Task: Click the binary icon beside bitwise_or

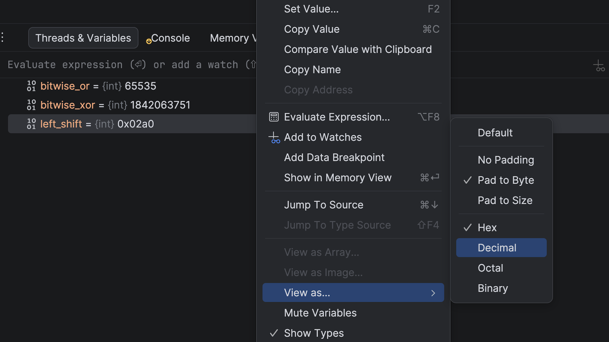Action: tap(31, 86)
